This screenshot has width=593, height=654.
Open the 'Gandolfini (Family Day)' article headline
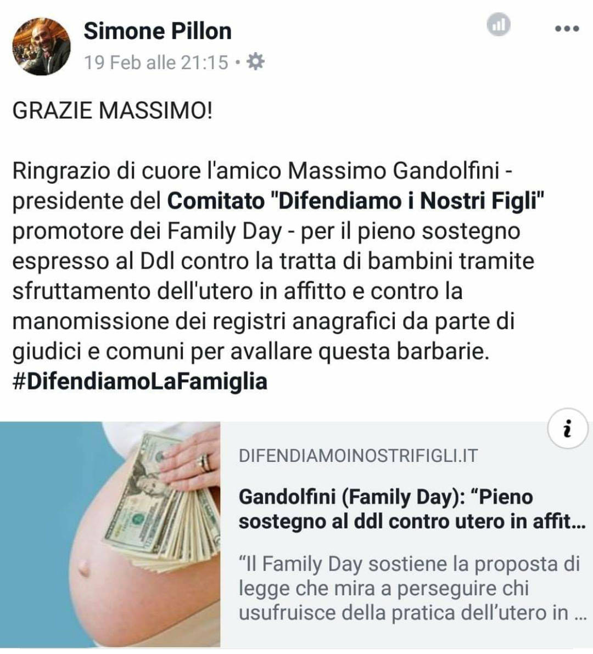[412, 509]
